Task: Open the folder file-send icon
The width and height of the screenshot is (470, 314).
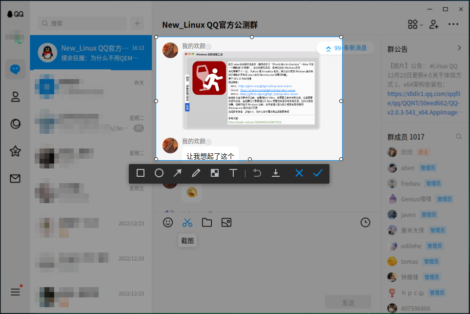Action: coord(207,223)
